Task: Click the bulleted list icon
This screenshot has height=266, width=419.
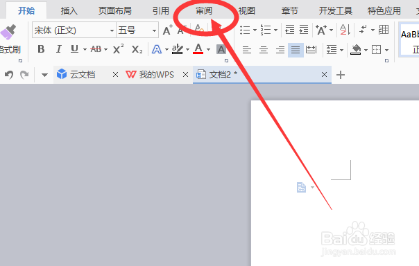Action: (245, 30)
